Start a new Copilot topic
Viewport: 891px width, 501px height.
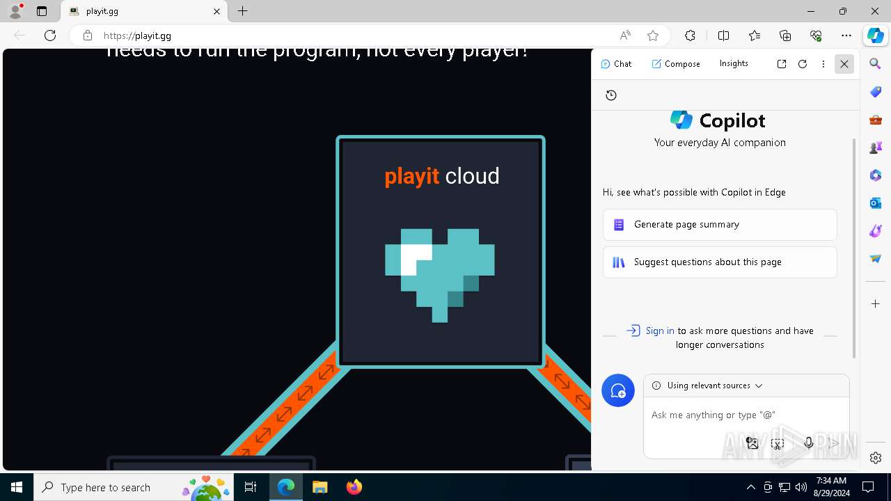click(618, 390)
